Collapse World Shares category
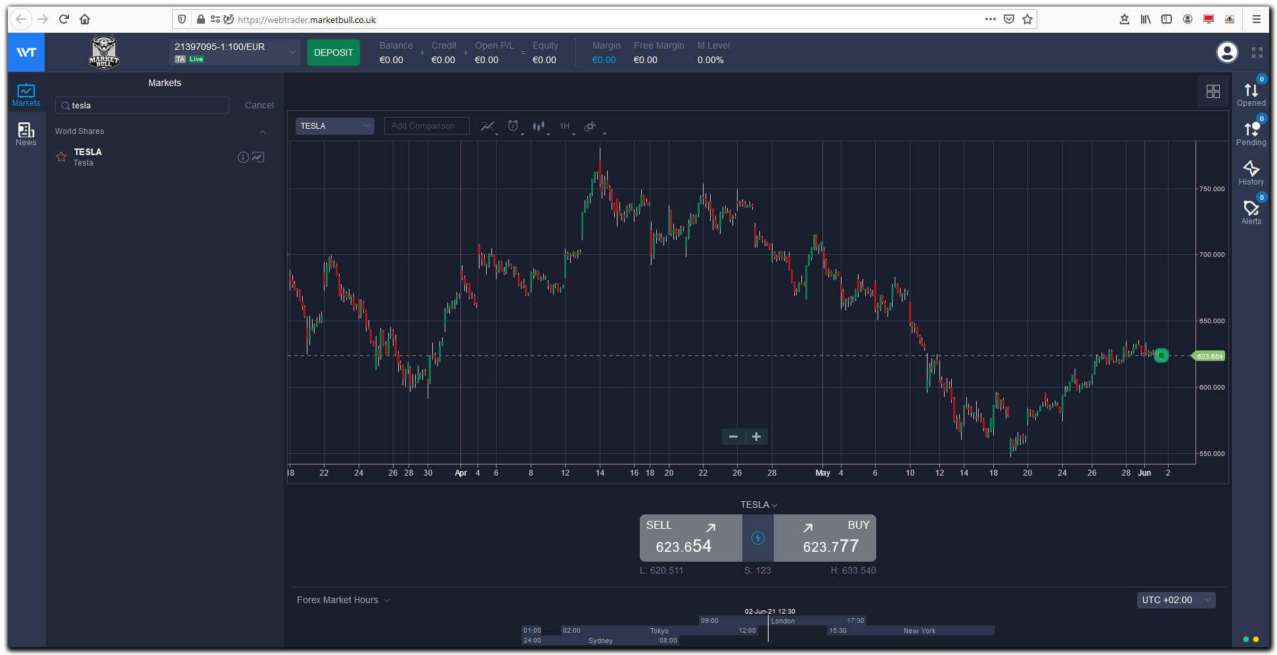 tap(263, 131)
